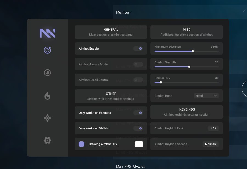
Task: Click the LAlt keybind button
Action: [213, 128]
